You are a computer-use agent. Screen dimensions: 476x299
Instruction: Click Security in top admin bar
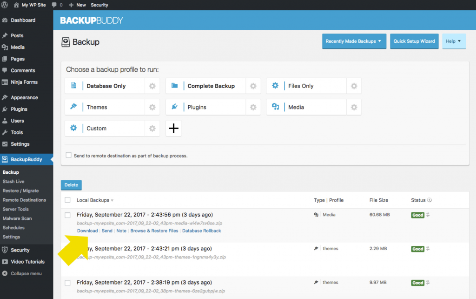(x=99, y=5)
